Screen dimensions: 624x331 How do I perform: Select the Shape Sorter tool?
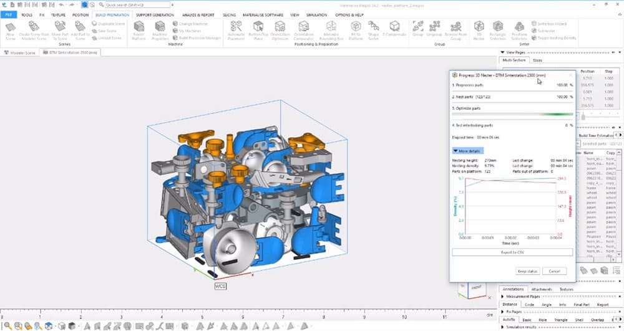pyautogui.click(x=374, y=27)
